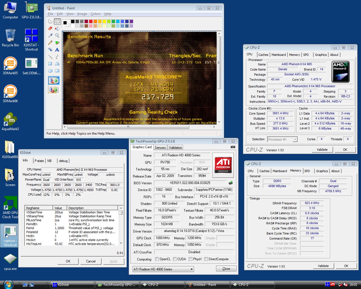
Task: Pick the red color swatch in Paint palette
Action: (x=91, y=21)
